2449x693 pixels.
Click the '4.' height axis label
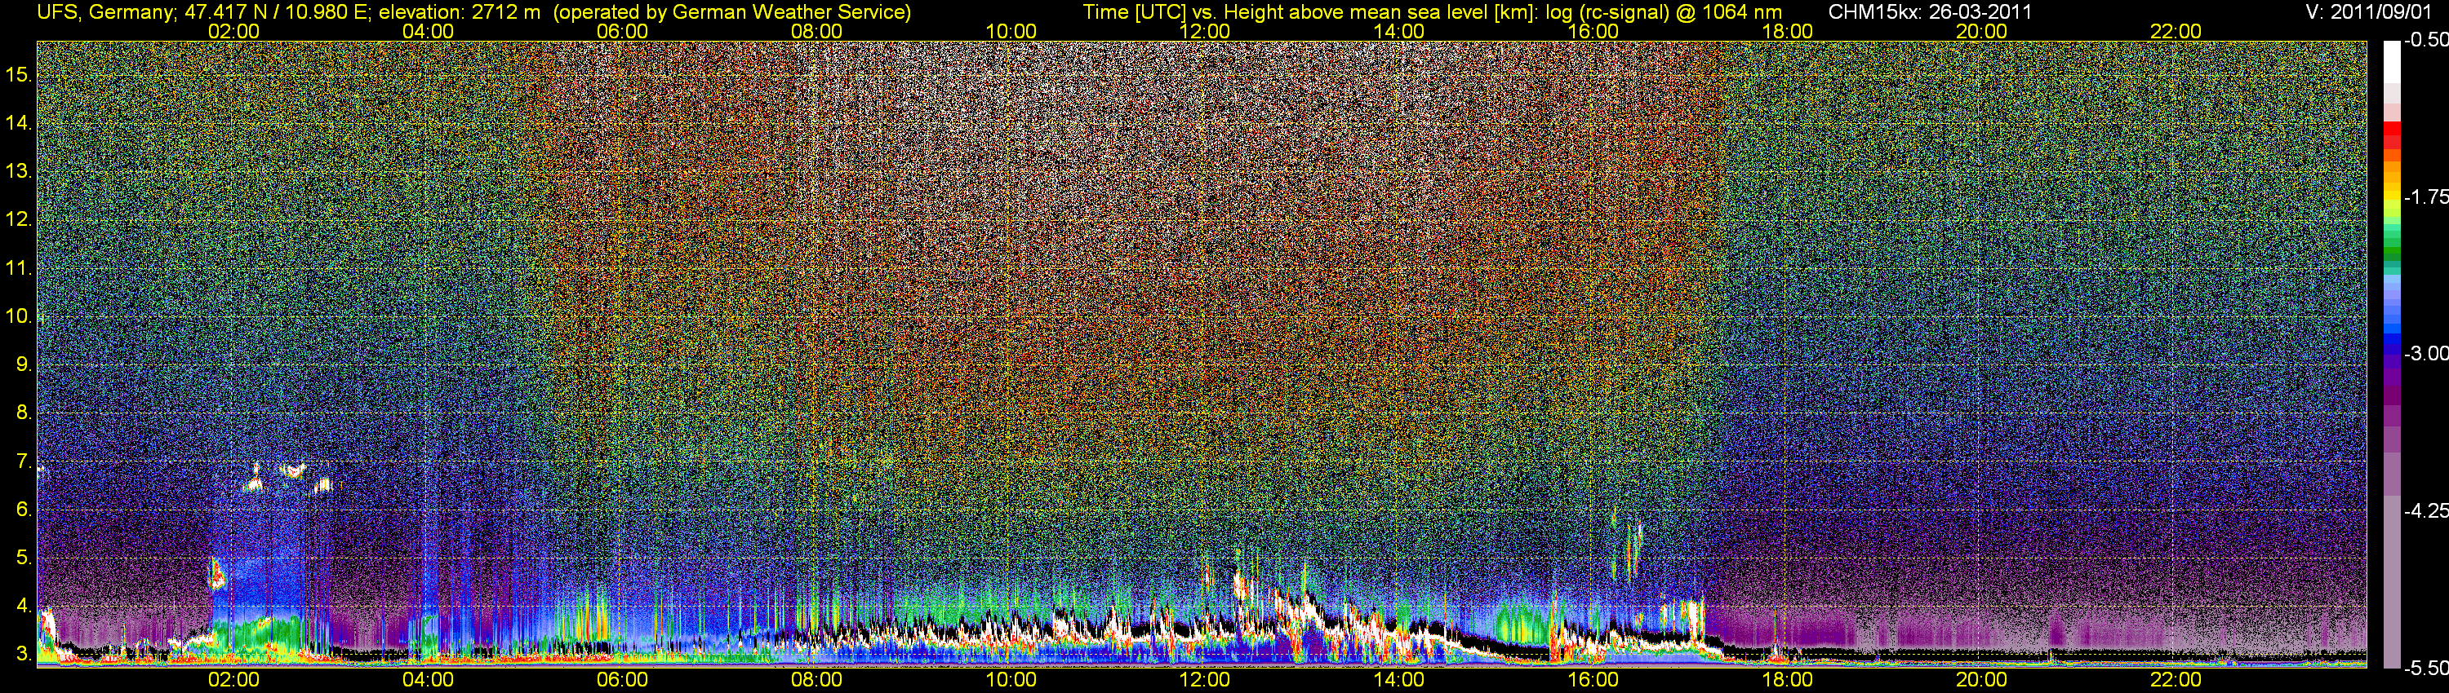point(24,607)
